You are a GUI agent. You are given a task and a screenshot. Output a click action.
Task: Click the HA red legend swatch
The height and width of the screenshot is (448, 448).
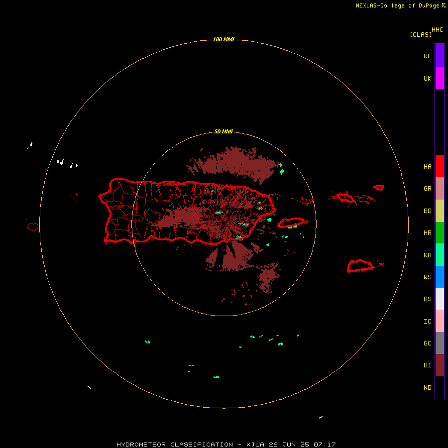click(440, 166)
